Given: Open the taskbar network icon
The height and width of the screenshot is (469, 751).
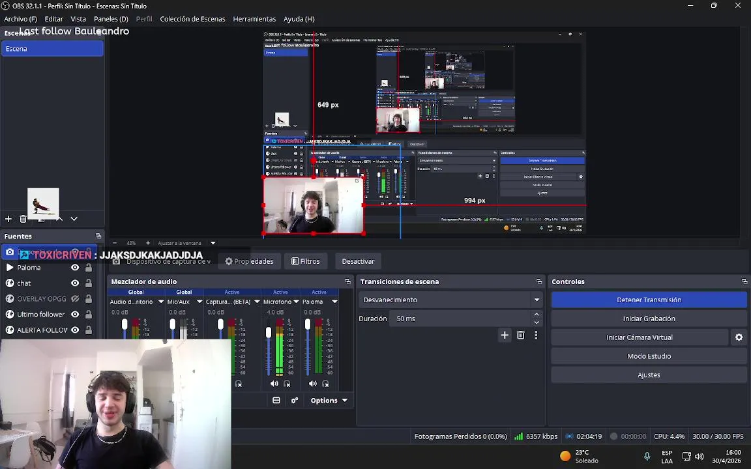Looking at the screenshot, I should tap(686, 456).
